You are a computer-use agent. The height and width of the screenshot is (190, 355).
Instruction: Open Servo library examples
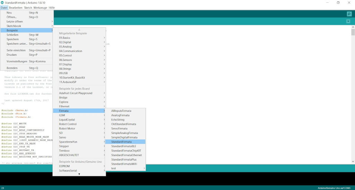coord(79,137)
